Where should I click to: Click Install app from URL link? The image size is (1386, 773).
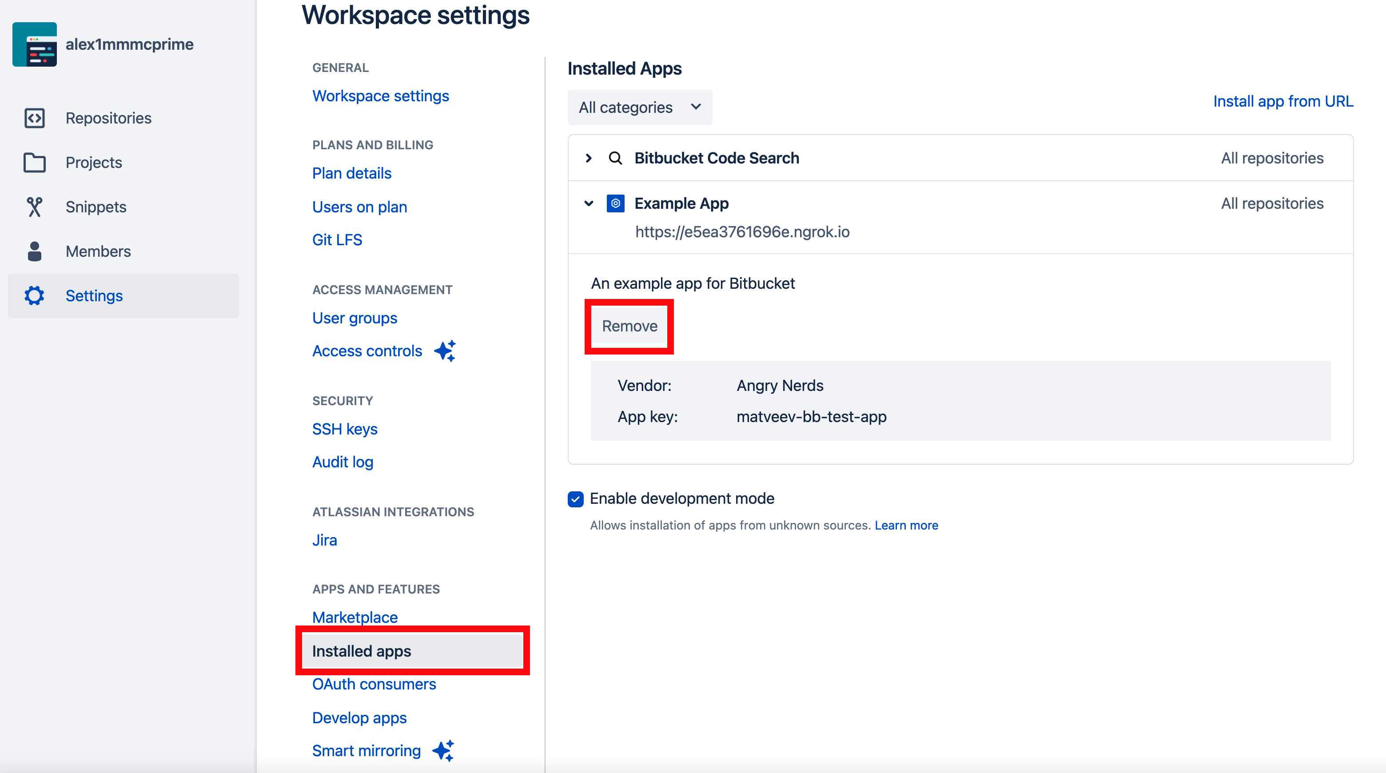click(x=1283, y=101)
